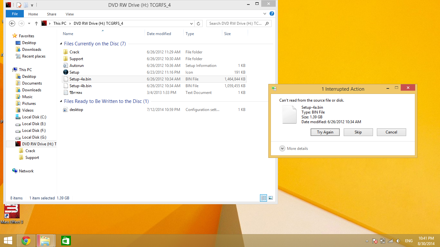This screenshot has width=440, height=247.
Task: Open the Windows Store taskbar icon
Action: point(66,241)
